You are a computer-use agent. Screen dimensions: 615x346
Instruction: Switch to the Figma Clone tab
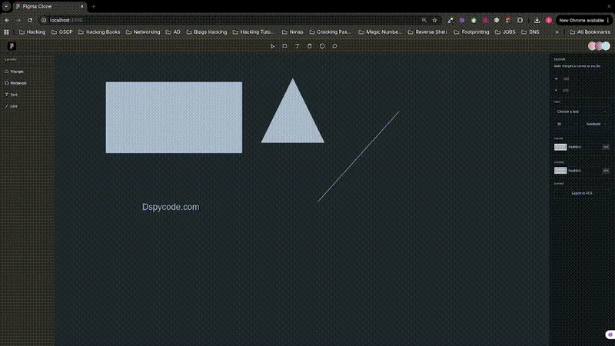pos(49,6)
